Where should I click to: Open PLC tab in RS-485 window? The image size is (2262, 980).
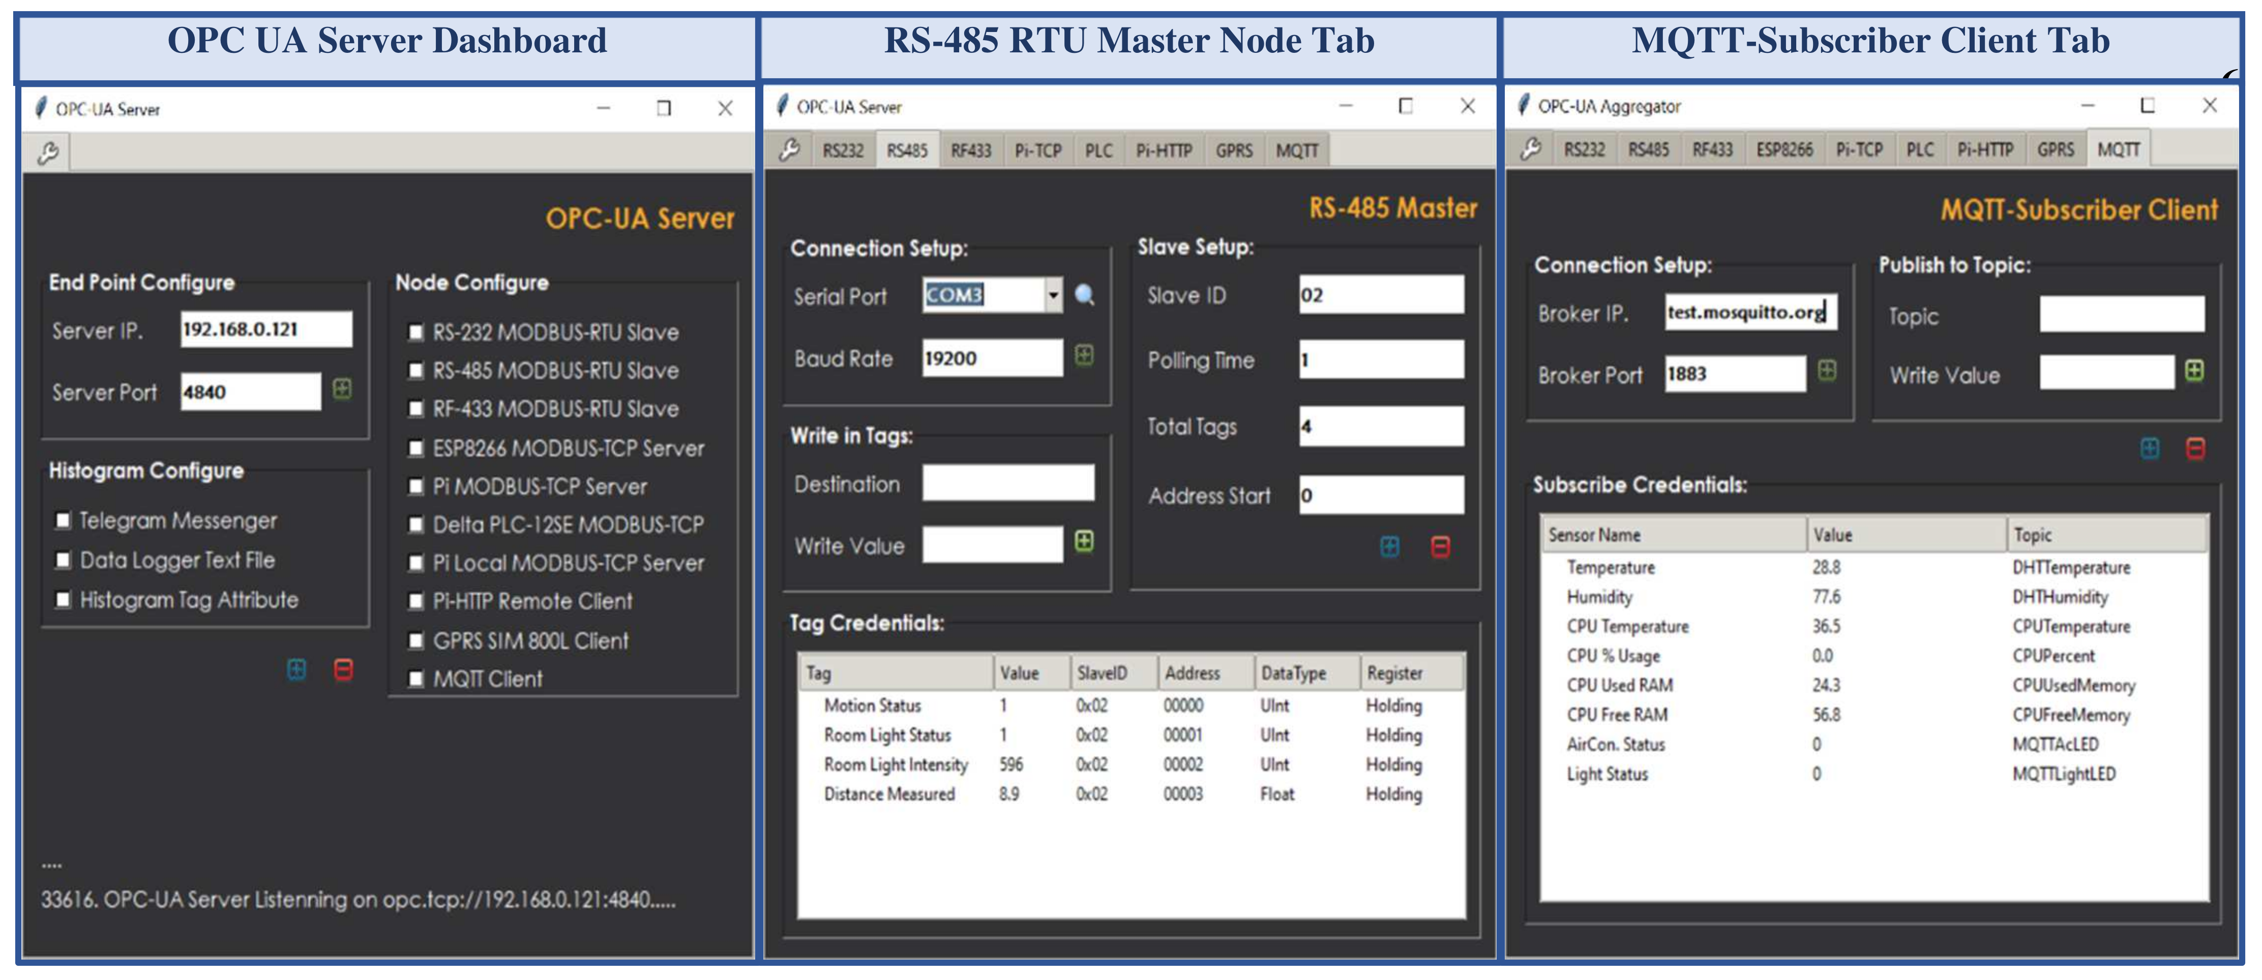pyautogui.click(x=1098, y=151)
